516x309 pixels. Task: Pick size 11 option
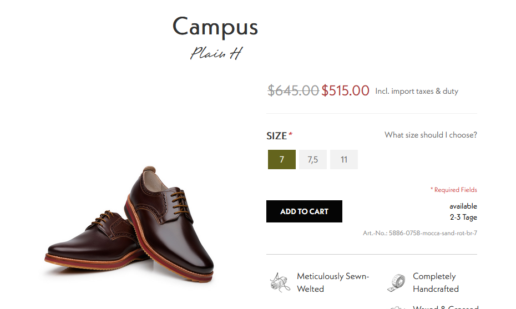pos(344,160)
